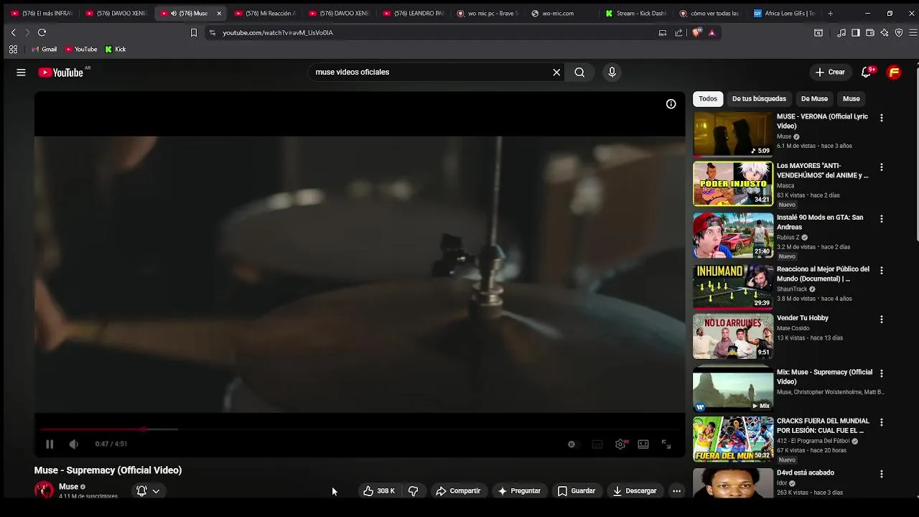This screenshot has width=919, height=517.
Task: Open a new browser tab
Action: pyautogui.click(x=830, y=13)
